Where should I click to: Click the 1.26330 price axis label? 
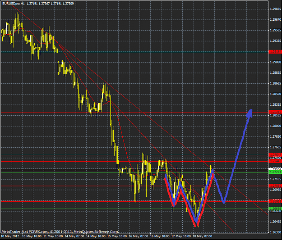275,232
